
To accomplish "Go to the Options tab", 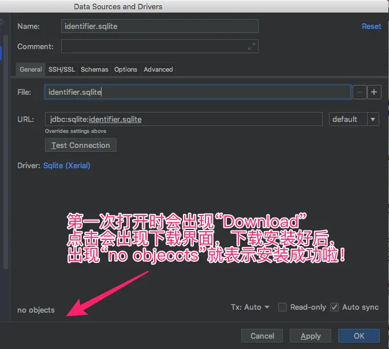I will 126,69.
